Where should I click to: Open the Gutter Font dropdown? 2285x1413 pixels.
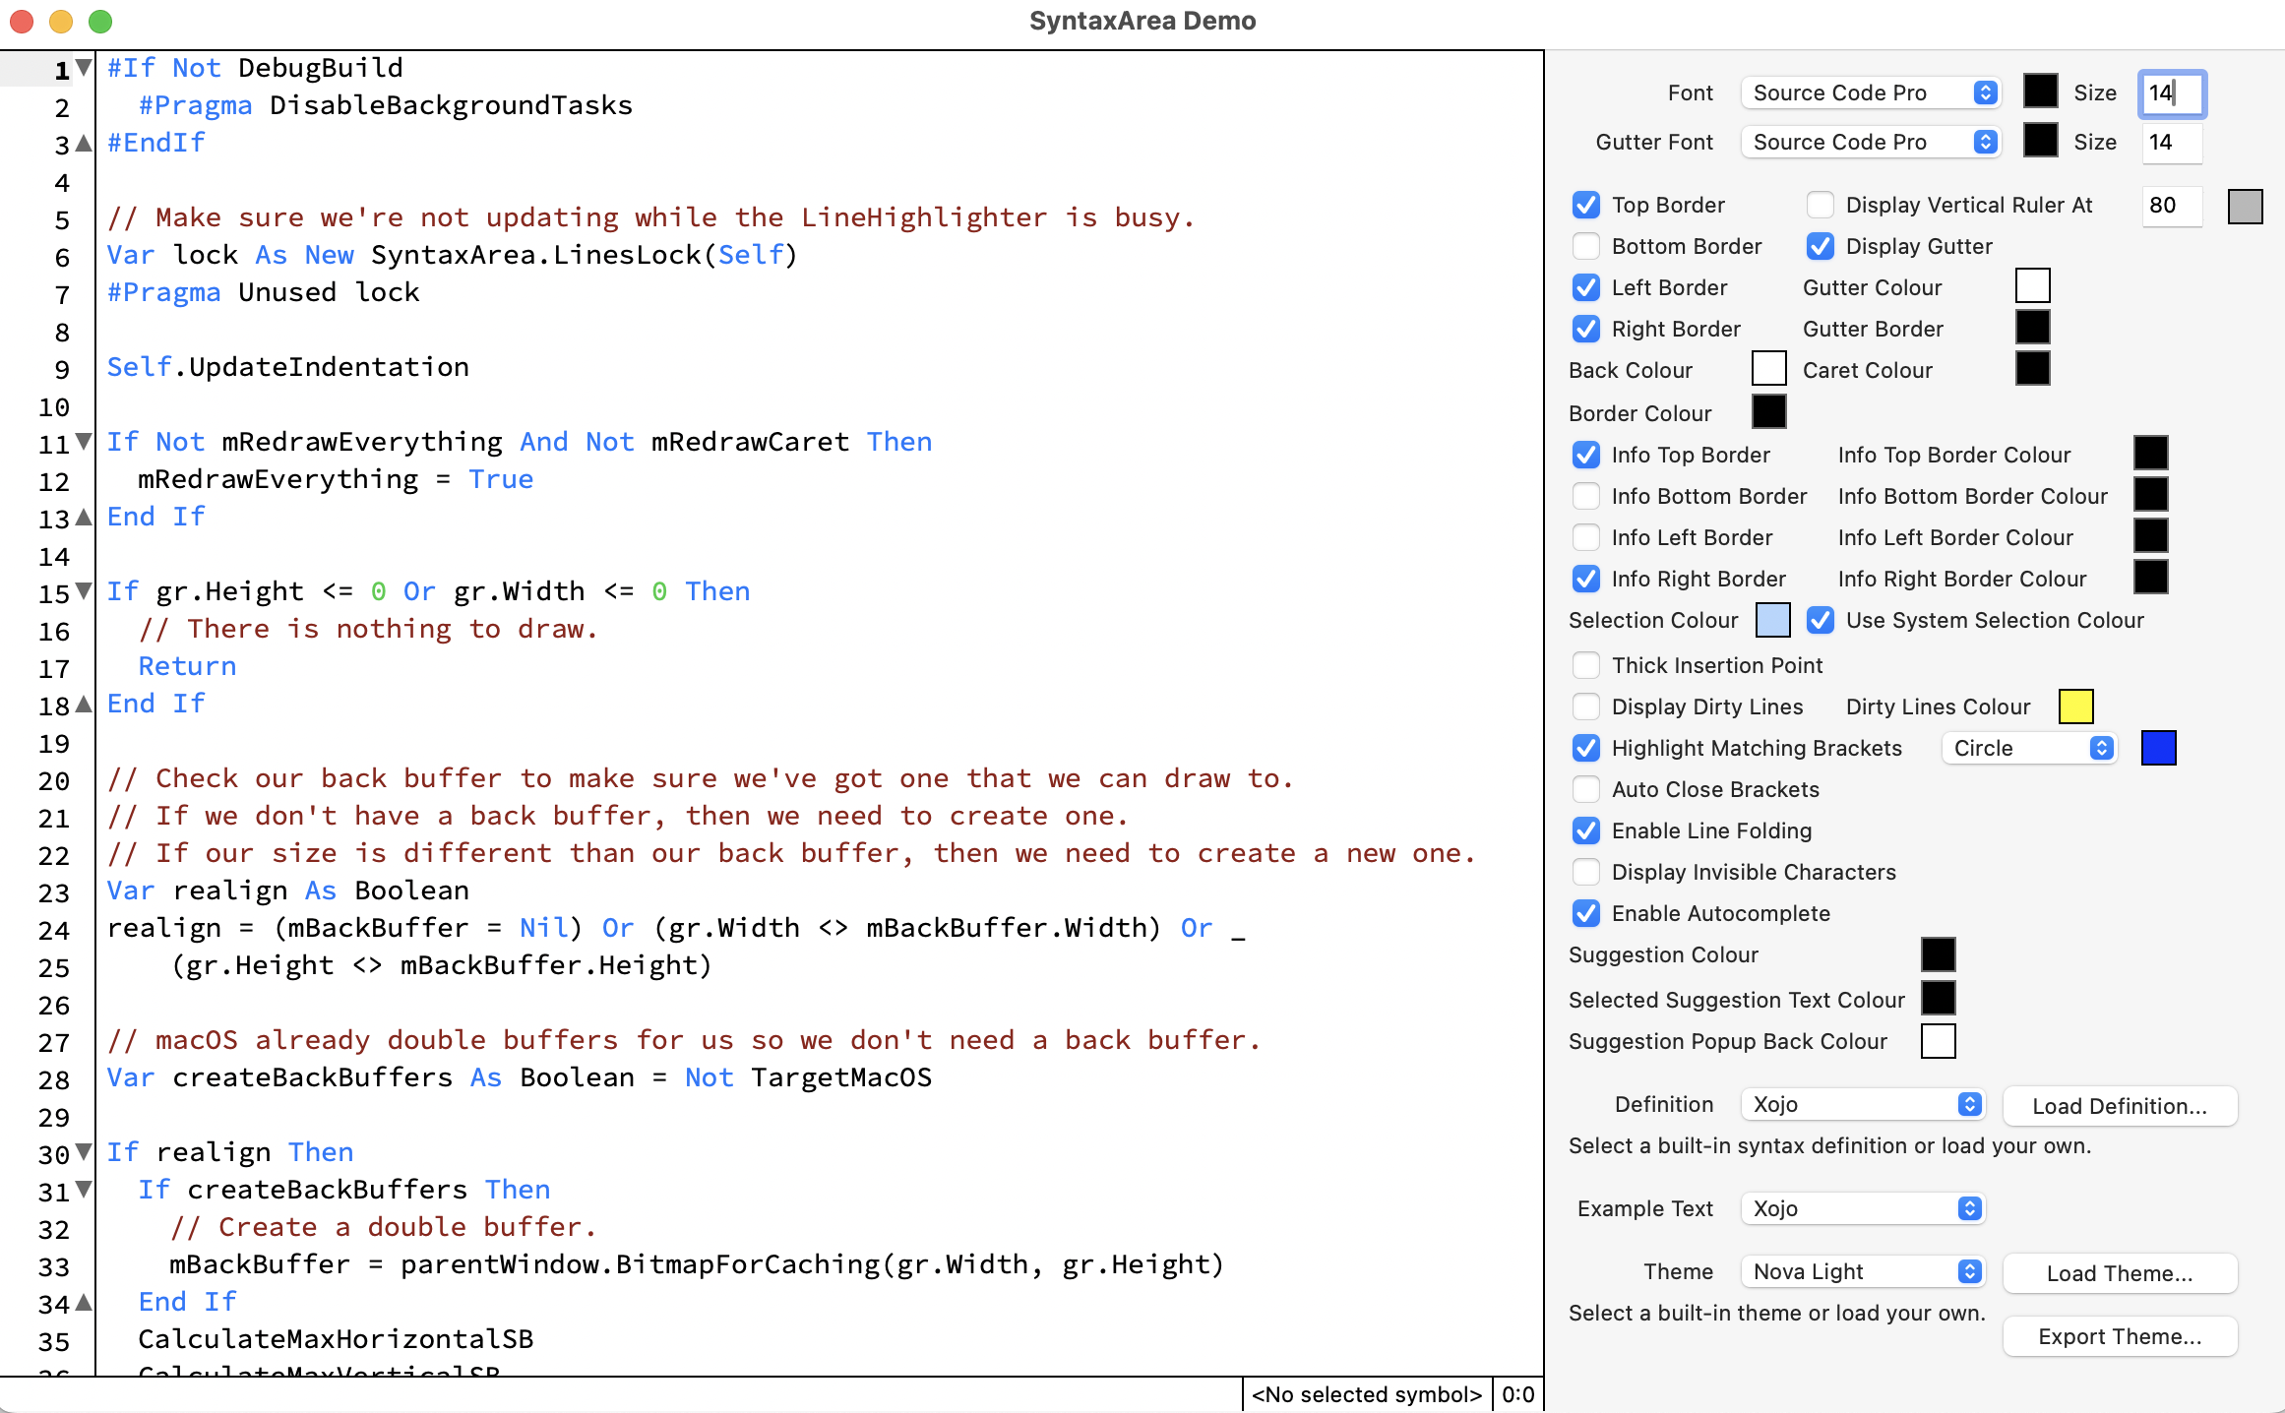[x=1870, y=142]
